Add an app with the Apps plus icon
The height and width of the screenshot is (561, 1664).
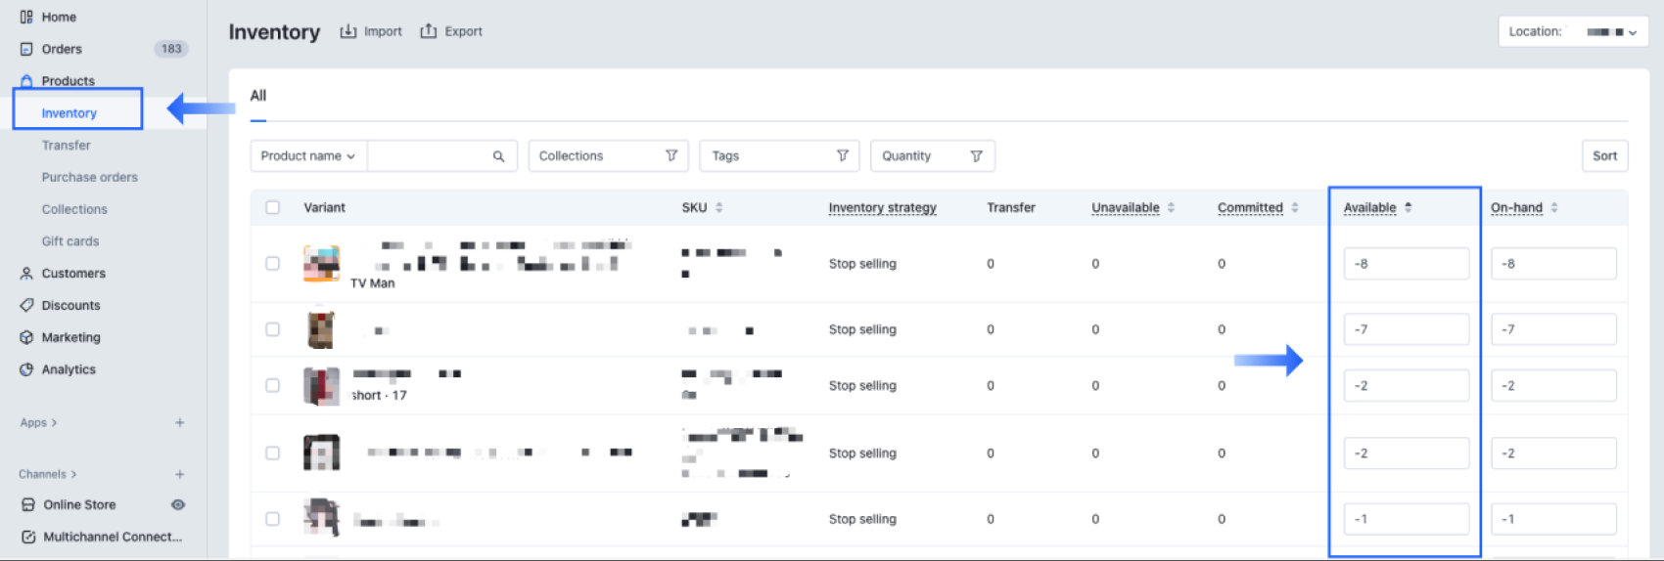[x=179, y=423]
